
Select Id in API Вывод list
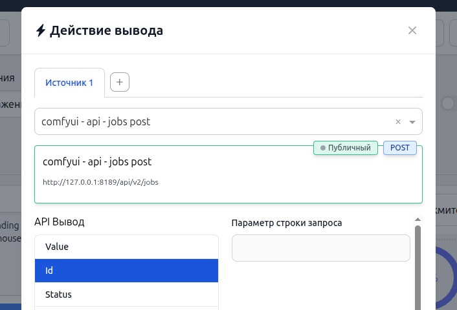click(126, 271)
